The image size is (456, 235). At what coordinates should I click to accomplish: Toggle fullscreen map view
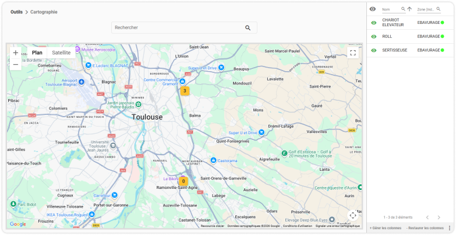click(353, 53)
